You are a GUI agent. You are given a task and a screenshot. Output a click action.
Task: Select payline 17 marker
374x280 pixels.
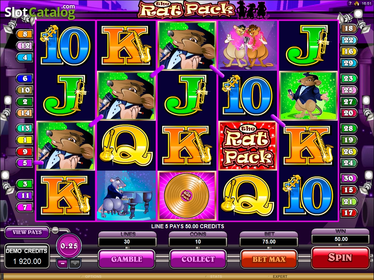(348, 213)
